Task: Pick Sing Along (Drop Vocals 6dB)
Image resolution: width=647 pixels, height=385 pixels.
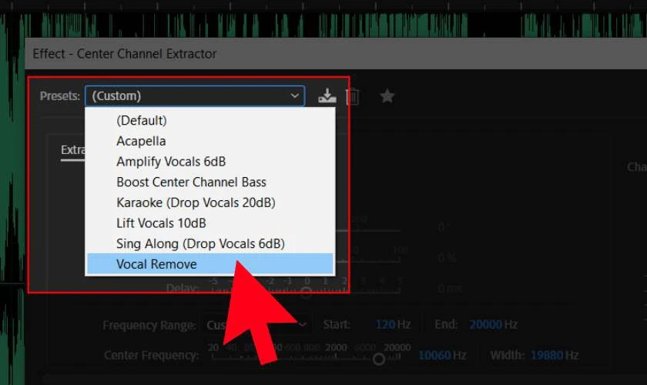Action: [x=200, y=243]
